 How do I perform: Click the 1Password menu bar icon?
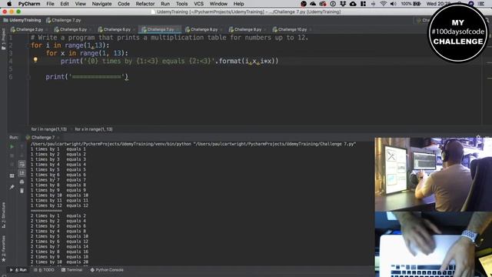click(x=333, y=4)
